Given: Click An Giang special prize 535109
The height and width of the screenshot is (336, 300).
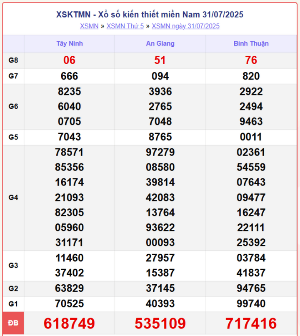Looking at the screenshot, I should (160, 323).
